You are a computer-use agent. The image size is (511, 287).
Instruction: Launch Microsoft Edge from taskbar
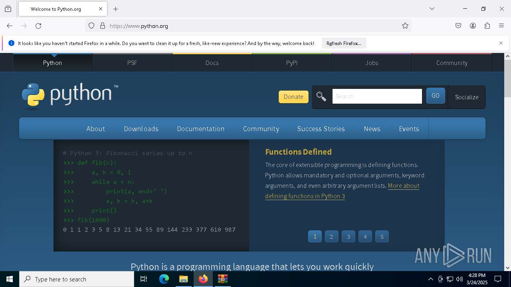pyautogui.click(x=164, y=279)
